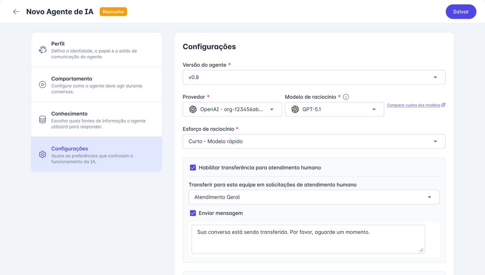Click info icon beside Modelo de raciocínio
This screenshot has width=485, height=275.
(x=346, y=97)
